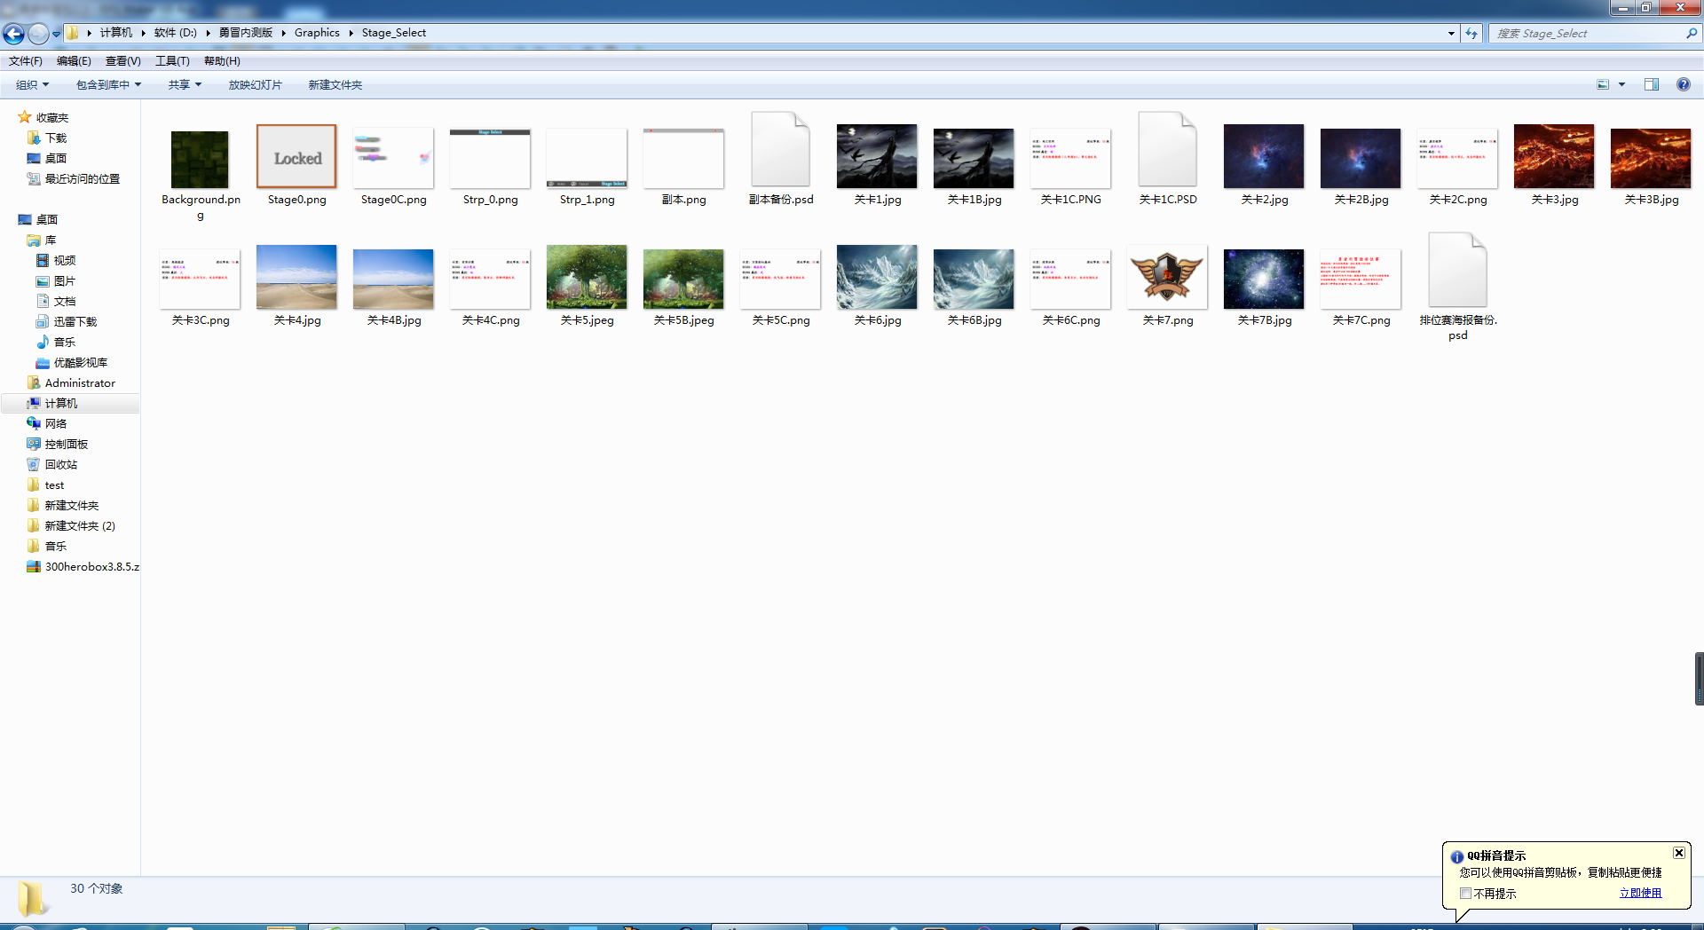Click the 计算机 breadcrumb segment
The width and height of the screenshot is (1704, 930).
pos(115,33)
